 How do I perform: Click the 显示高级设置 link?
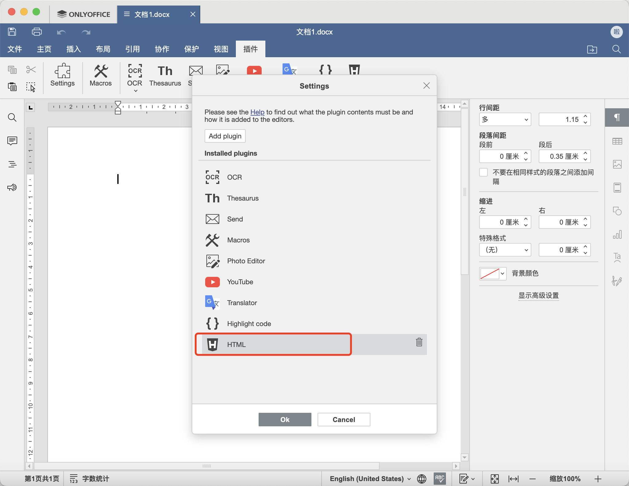(x=539, y=295)
